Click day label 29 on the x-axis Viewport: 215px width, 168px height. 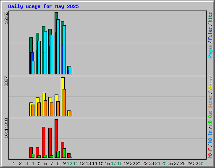coord(189,163)
